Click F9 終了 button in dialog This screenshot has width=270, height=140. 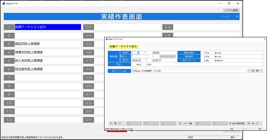[254, 123]
